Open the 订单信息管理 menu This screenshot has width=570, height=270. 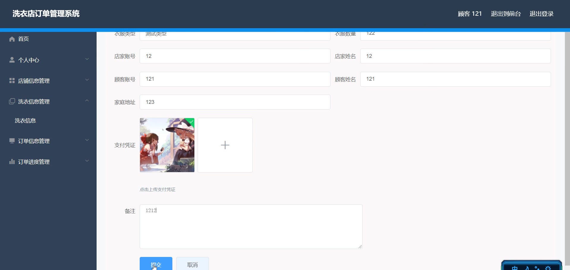(48, 141)
